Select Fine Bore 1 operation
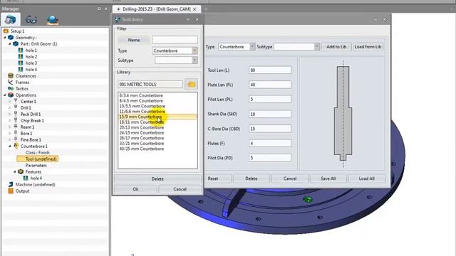456x256 pixels. click(x=31, y=139)
